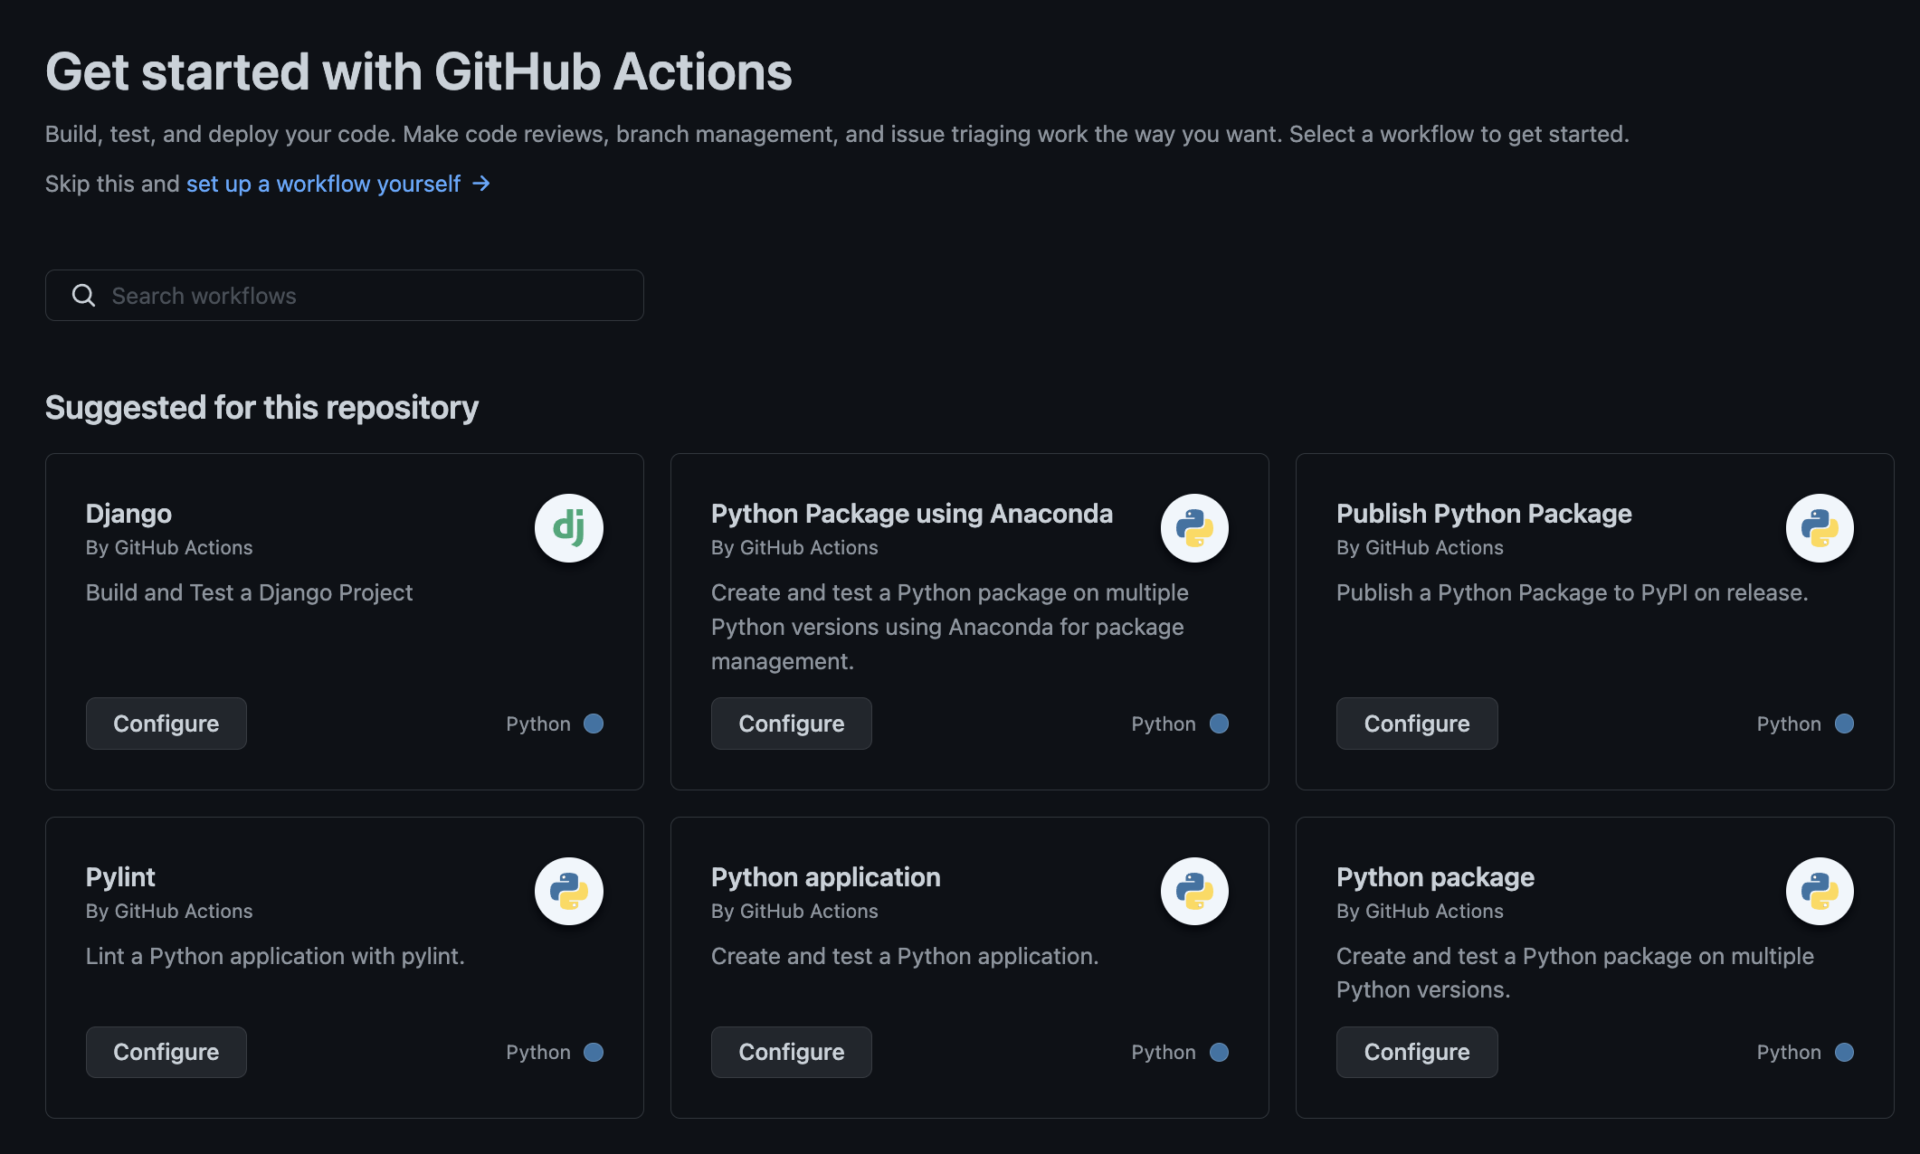Configure the Python application workflow
The image size is (1920, 1154).
coord(791,1052)
